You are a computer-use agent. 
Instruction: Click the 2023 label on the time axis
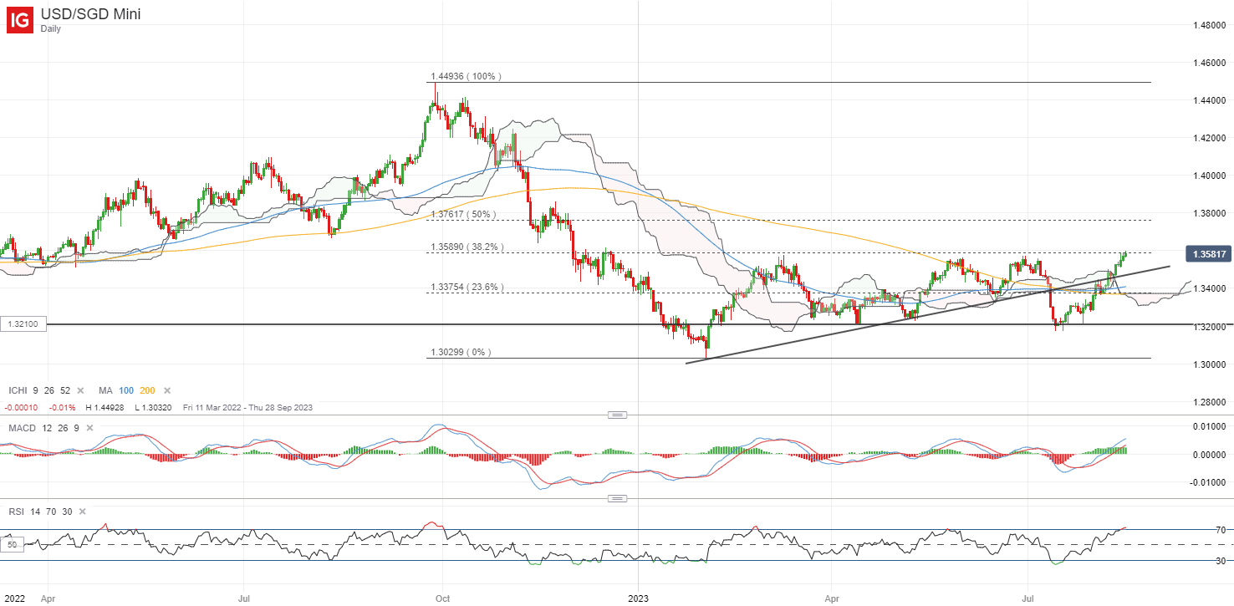point(638,599)
